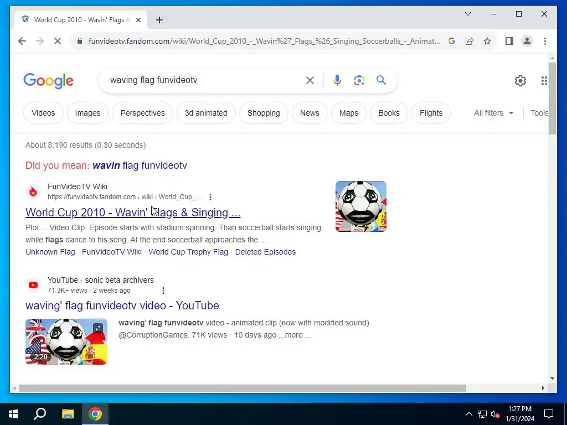Open the tab search chevron
The image size is (567, 425).
467,14
